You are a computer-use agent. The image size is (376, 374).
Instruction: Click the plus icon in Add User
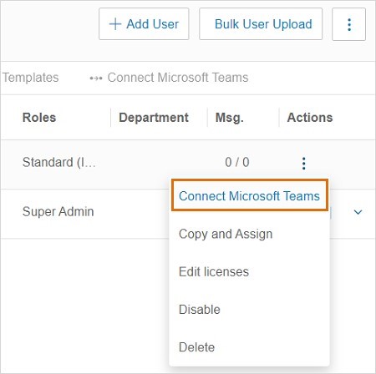115,24
